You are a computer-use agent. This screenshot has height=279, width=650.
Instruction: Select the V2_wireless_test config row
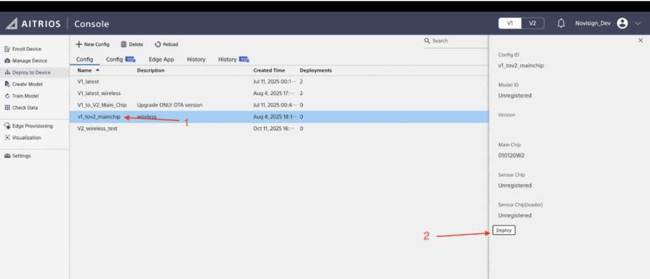point(97,128)
